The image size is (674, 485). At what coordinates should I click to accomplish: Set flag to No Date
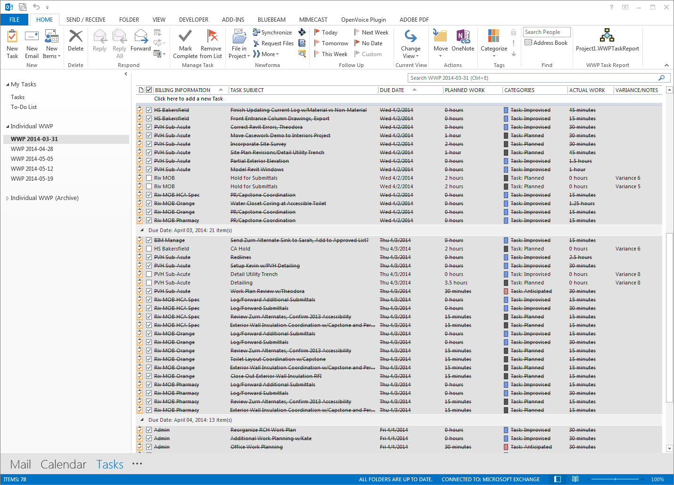coord(368,43)
